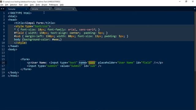Screen dimensions: 196x110
Task: Open the Project menu
Action: [44, 5]
